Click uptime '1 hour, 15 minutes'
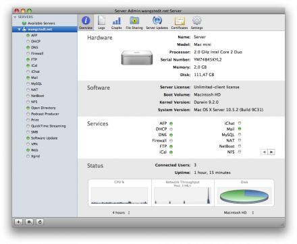The image size is (297, 244). [213, 173]
